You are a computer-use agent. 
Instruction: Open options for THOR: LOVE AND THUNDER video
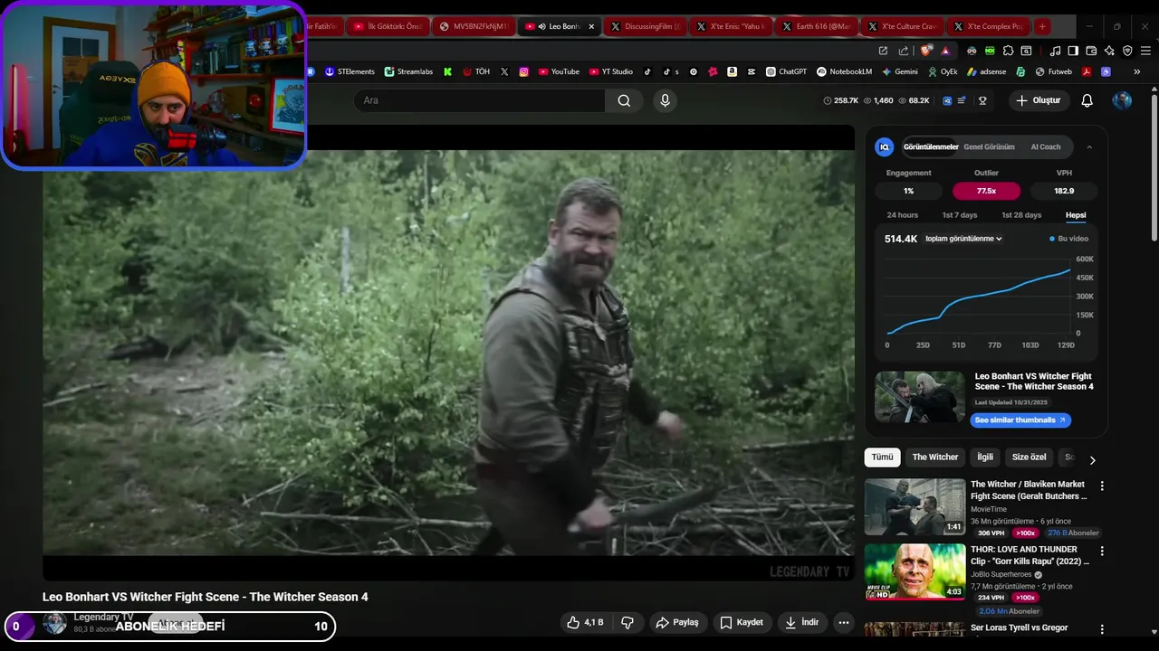pos(1102,551)
